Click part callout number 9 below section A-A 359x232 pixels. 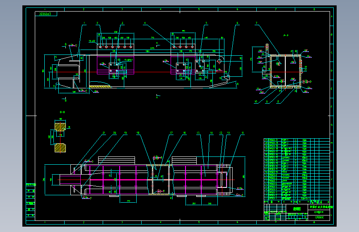(267, 102)
